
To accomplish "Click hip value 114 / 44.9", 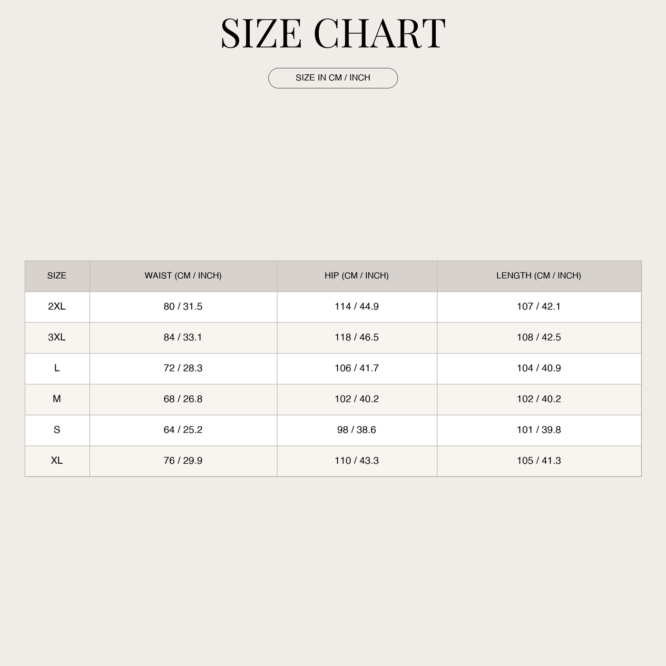I will tap(357, 306).
